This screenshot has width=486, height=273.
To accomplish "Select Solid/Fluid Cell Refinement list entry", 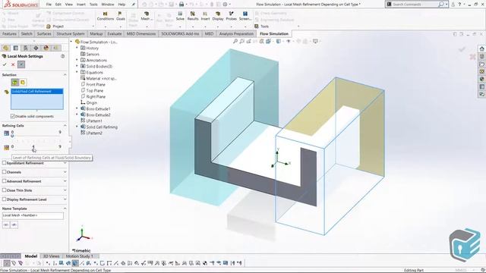I will [37, 91].
